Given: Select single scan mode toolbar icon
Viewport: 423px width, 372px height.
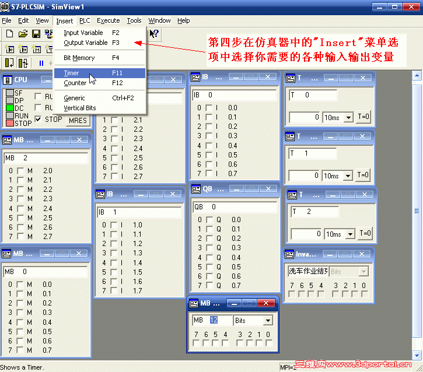Looking at the screenshot, I should 9,63.
